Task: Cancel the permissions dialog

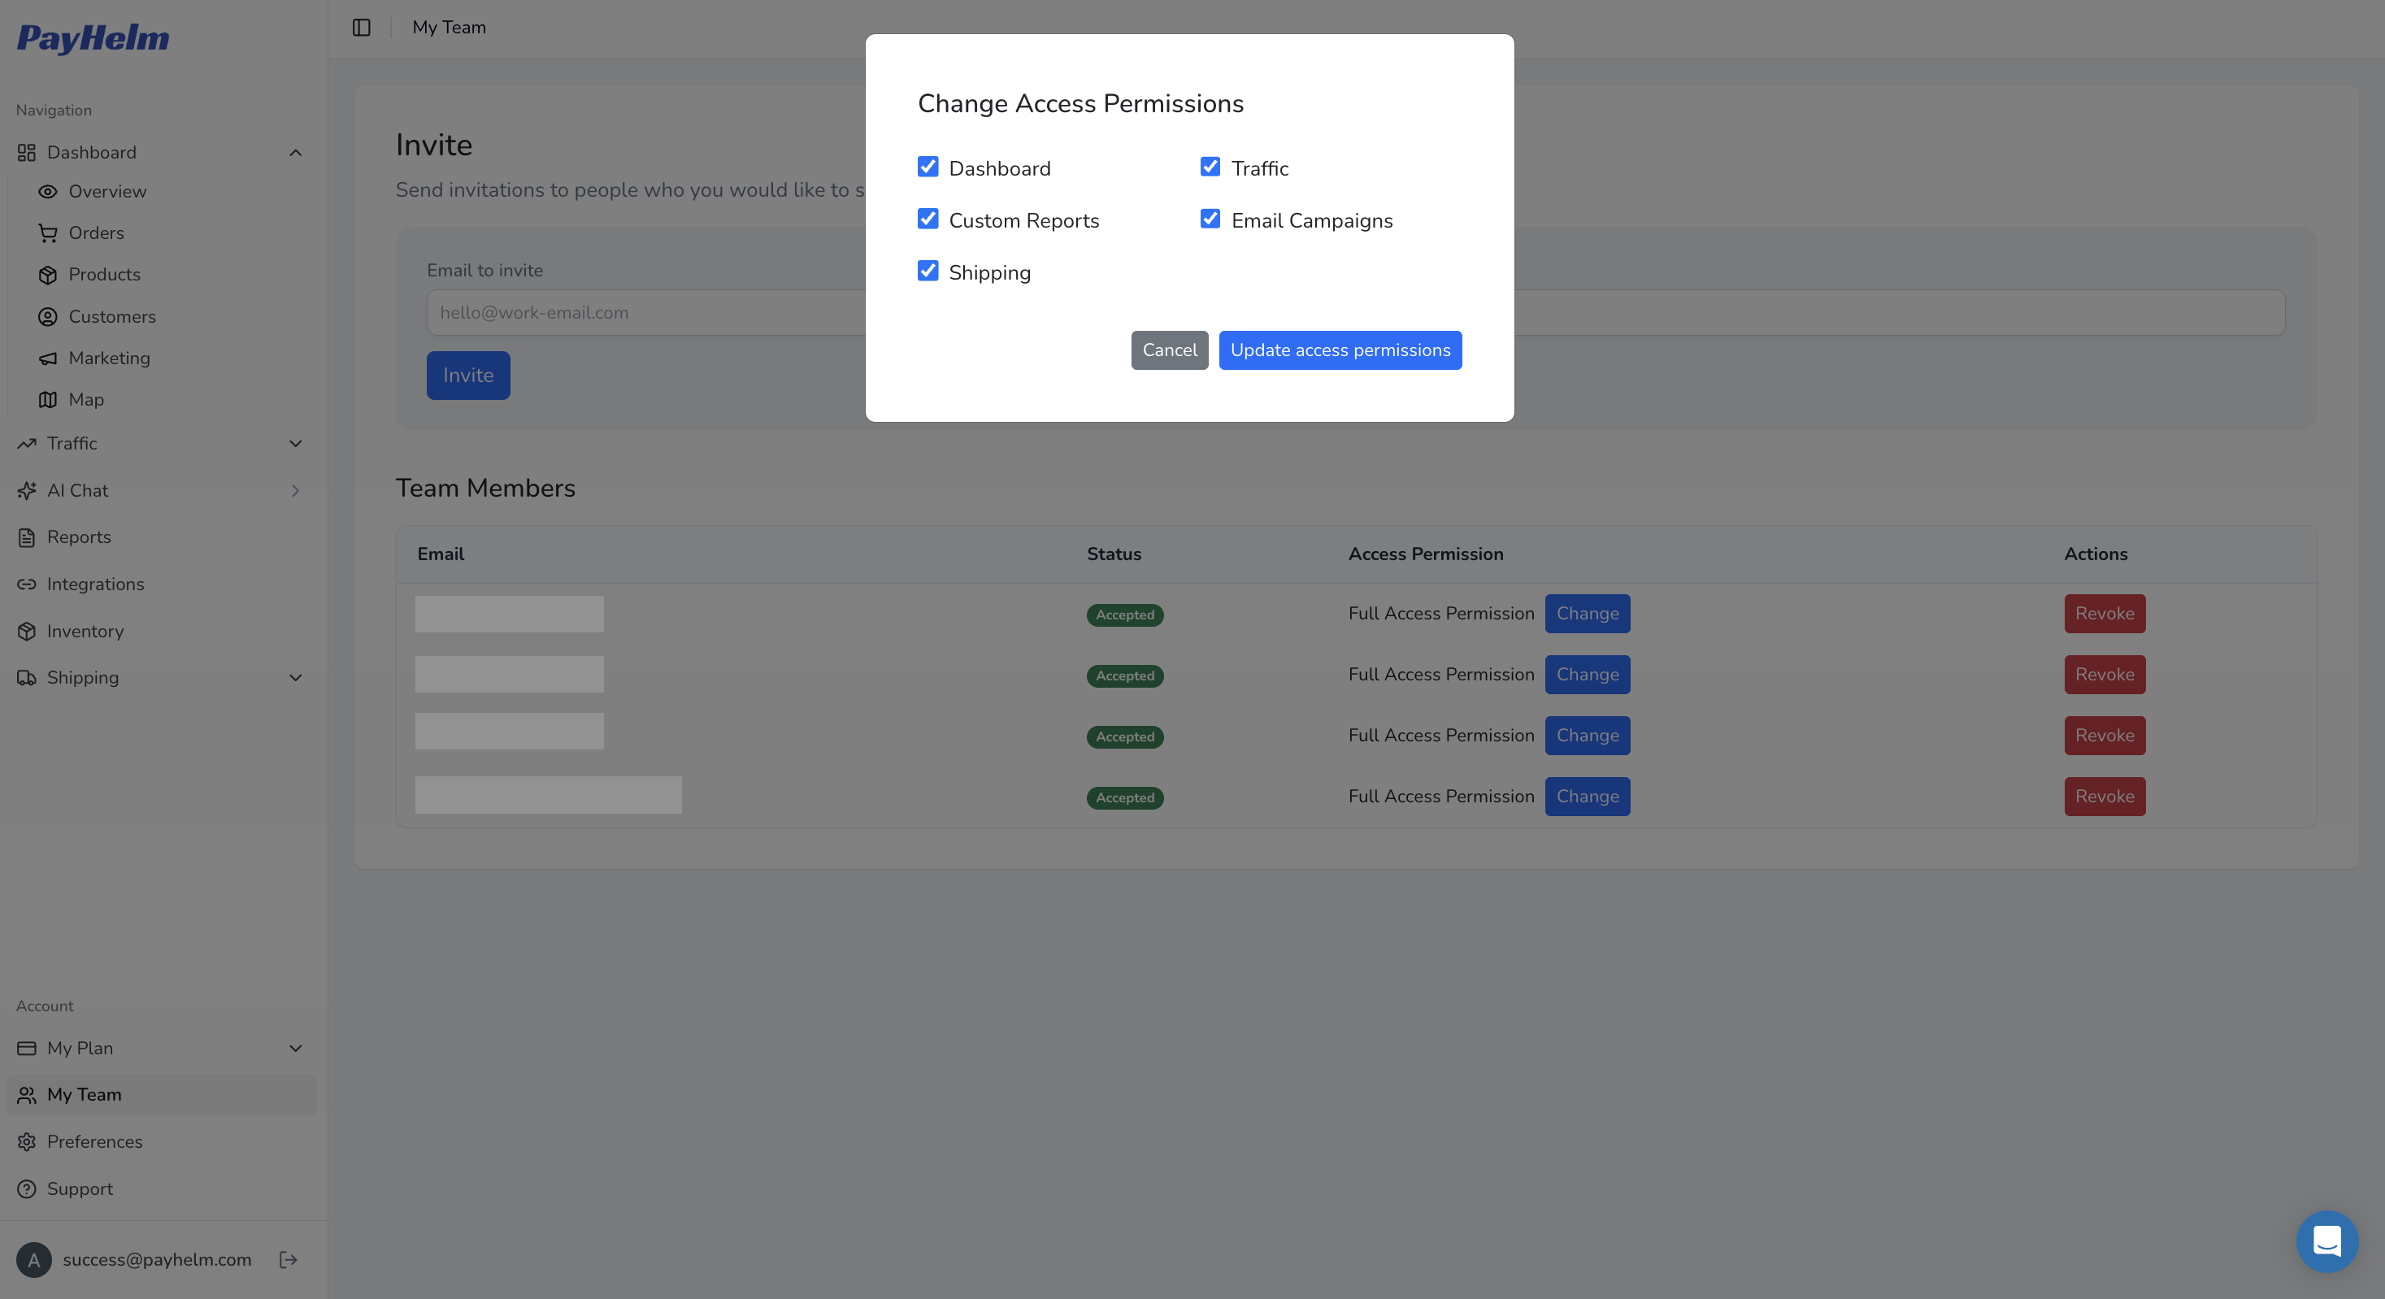Action: (1170, 350)
